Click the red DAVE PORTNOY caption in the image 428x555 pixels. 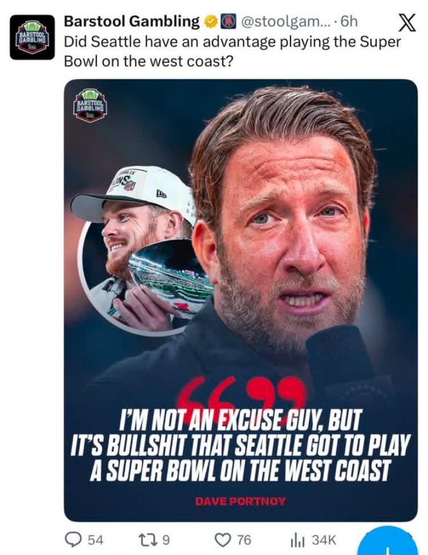[240, 501]
